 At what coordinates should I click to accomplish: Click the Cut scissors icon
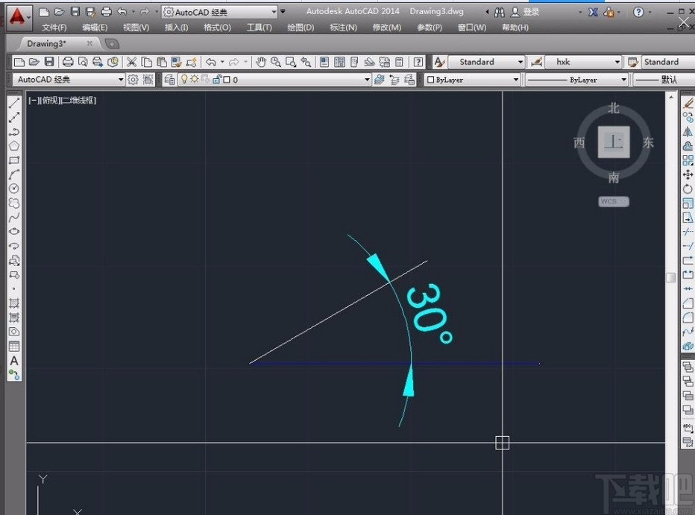[x=131, y=62]
